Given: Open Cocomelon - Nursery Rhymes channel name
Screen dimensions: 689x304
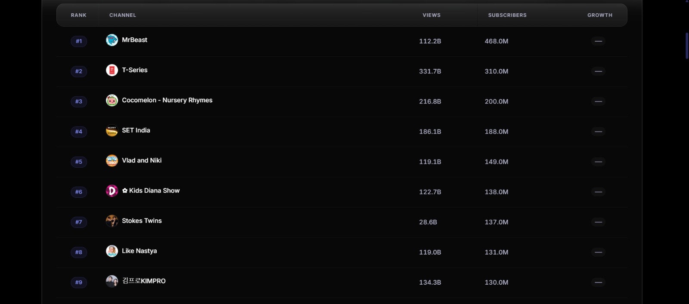Looking at the screenshot, I should [x=167, y=100].
